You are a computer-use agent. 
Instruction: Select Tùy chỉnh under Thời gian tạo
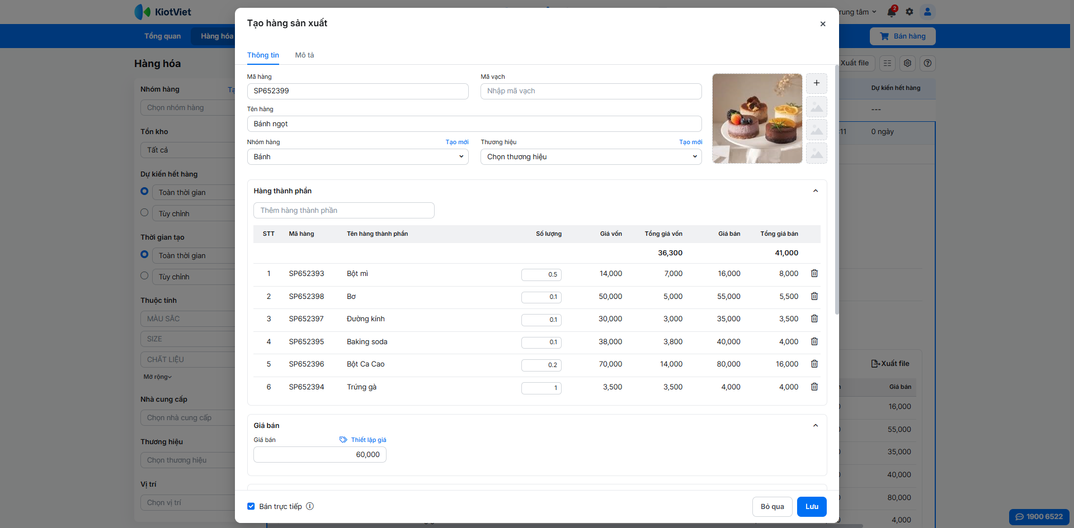[x=144, y=276]
